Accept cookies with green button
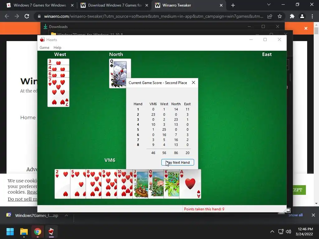 (299, 190)
